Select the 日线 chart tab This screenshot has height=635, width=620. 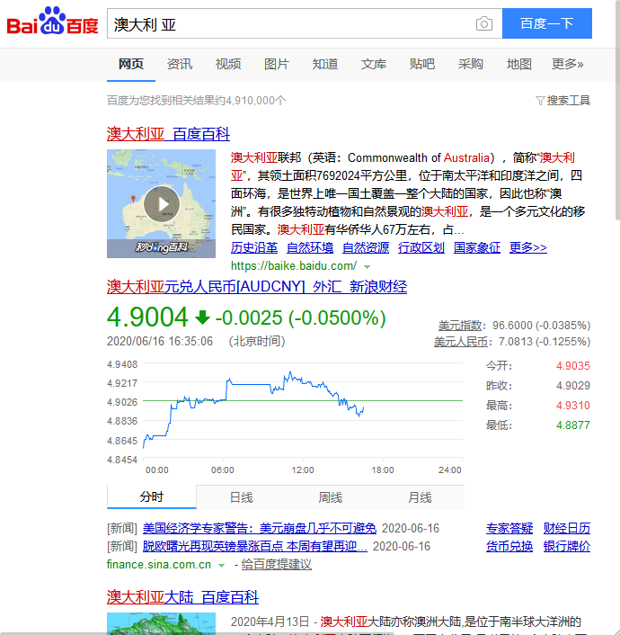click(x=241, y=497)
